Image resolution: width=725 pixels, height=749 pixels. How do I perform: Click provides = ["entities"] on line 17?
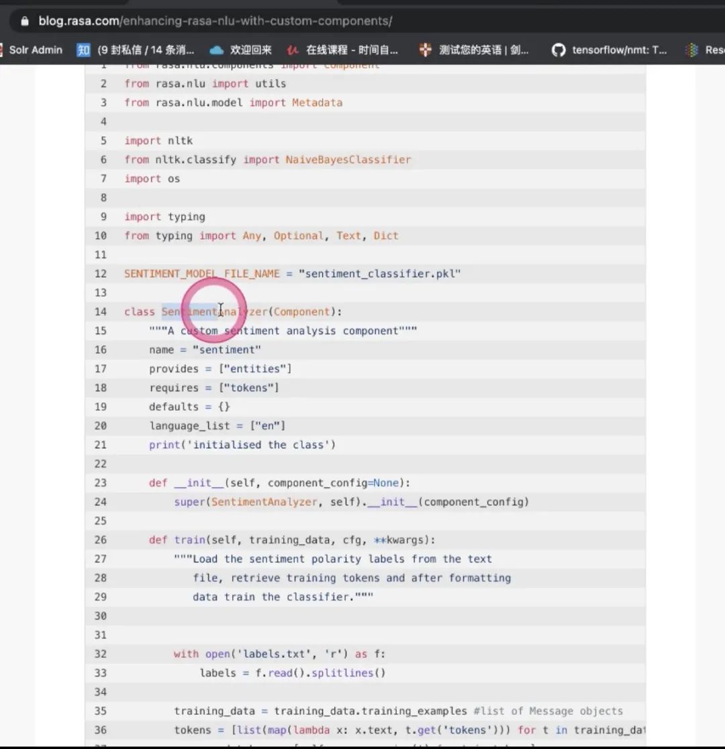tap(220, 368)
